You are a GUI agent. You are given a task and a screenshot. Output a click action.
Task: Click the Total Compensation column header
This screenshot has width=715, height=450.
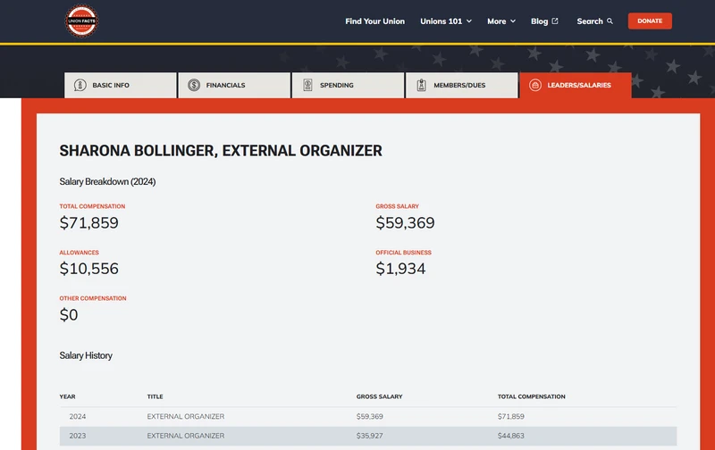point(531,396)
